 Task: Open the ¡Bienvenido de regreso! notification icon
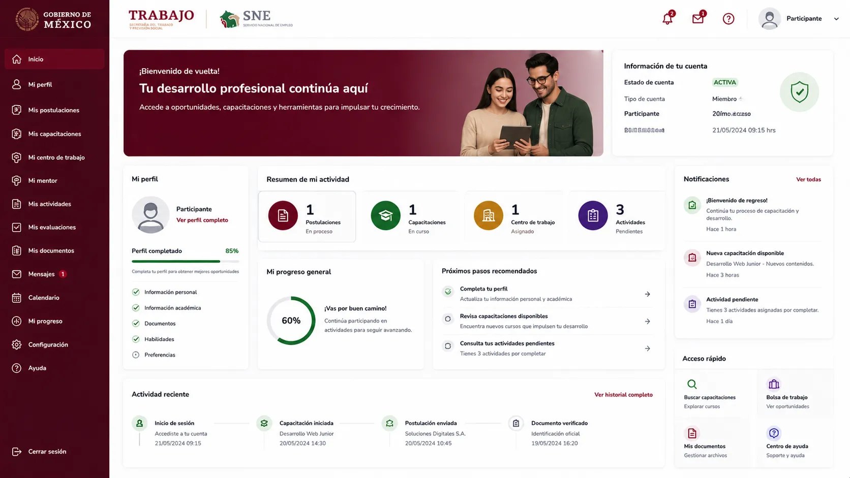pos(692,205)
